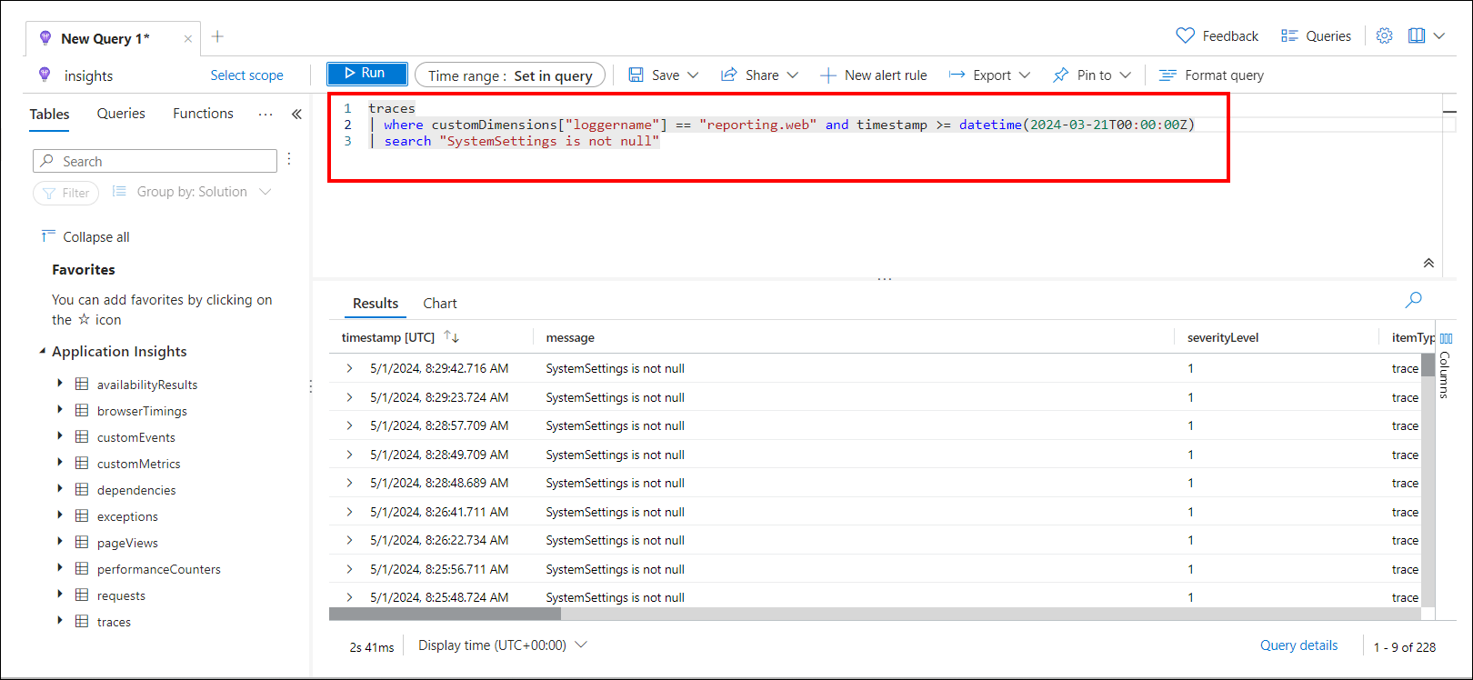Viewport: 1473px width, 680px height.
Task: Click the query editor line with search statement
Action: click(514, 141)
